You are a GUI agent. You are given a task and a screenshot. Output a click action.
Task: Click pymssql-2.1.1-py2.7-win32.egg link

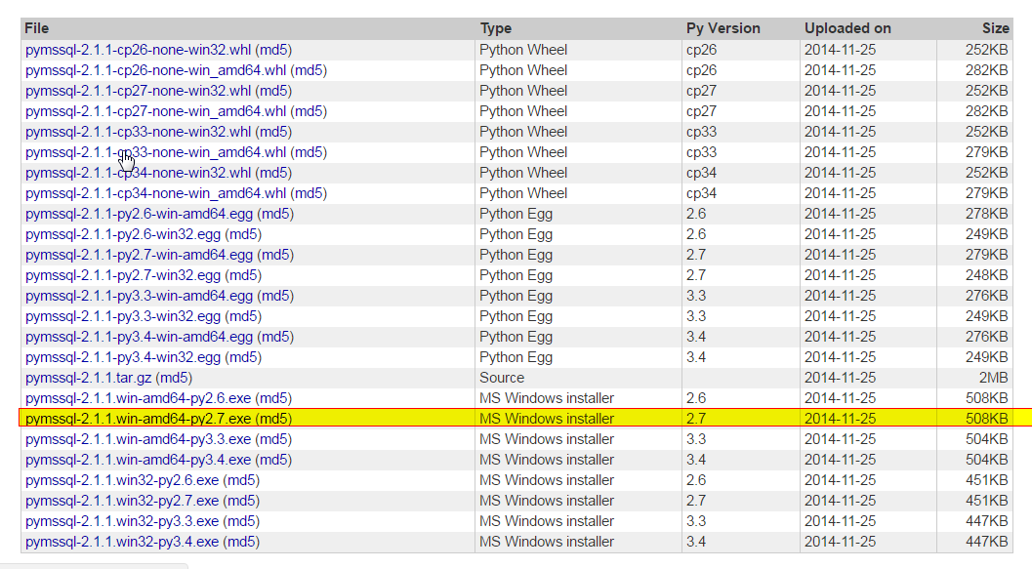[x=123, y=275]
